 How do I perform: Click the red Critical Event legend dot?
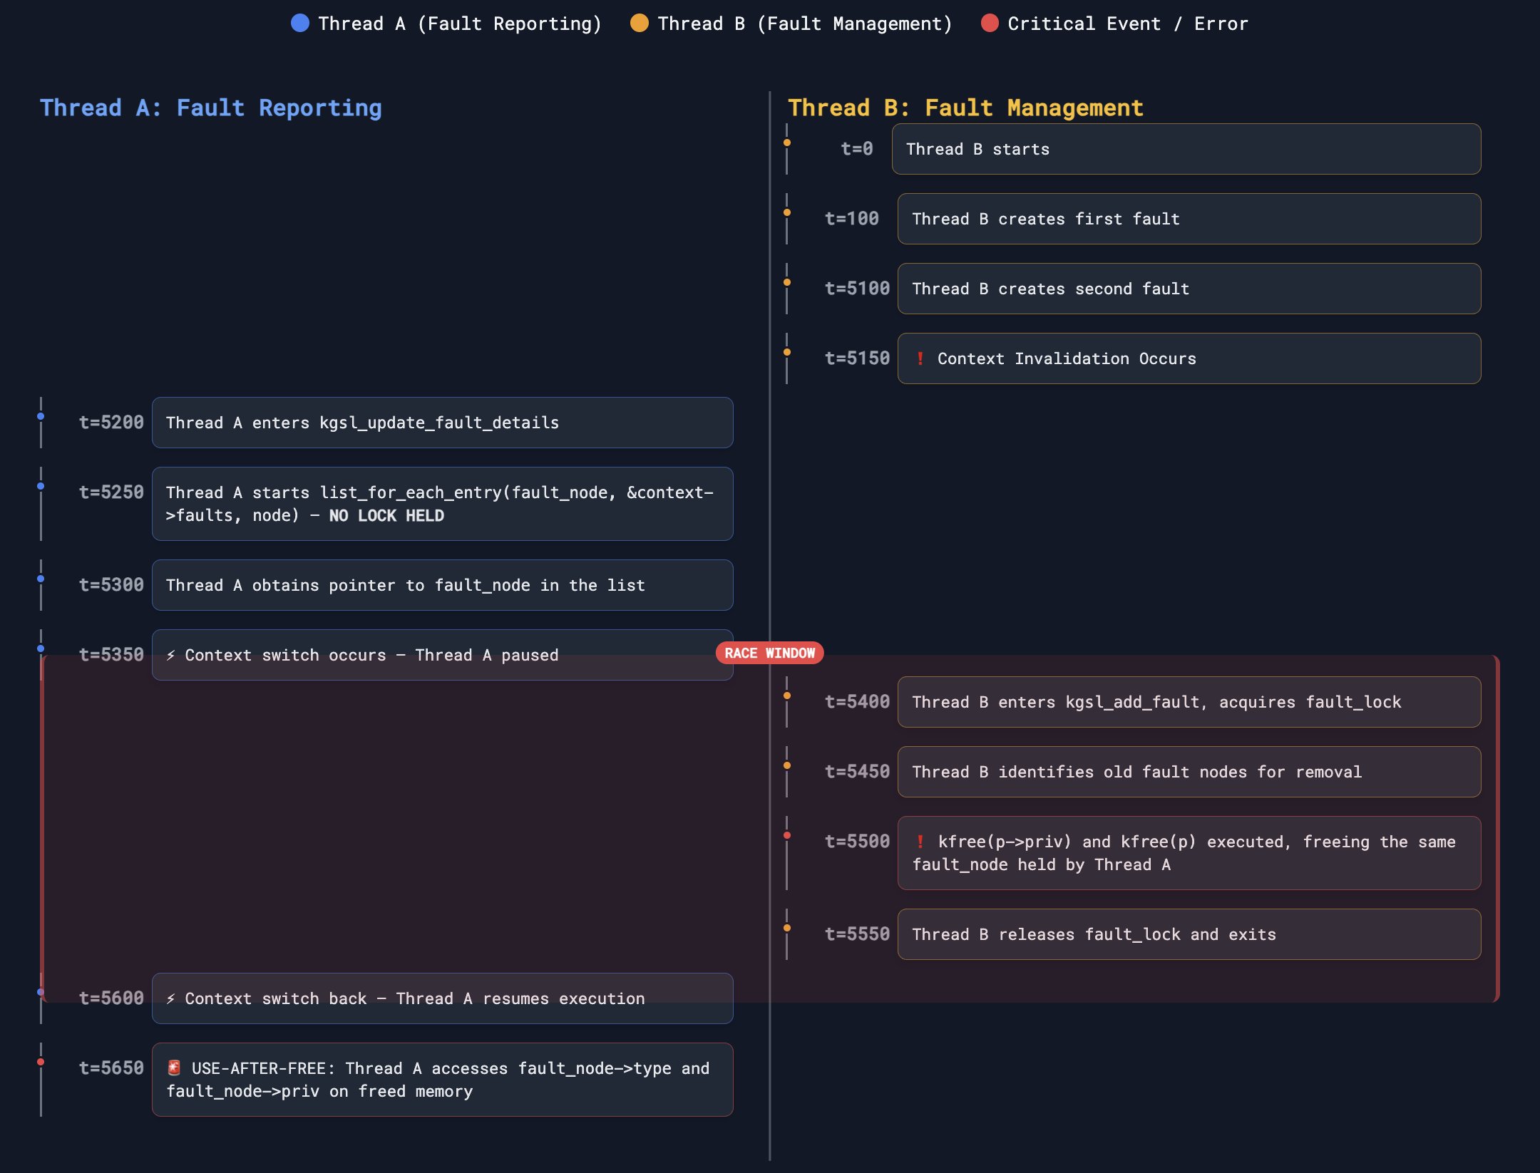[x=990, y=24]
